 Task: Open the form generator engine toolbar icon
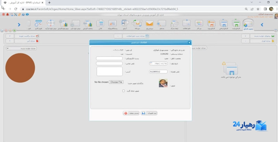point(75,24)
